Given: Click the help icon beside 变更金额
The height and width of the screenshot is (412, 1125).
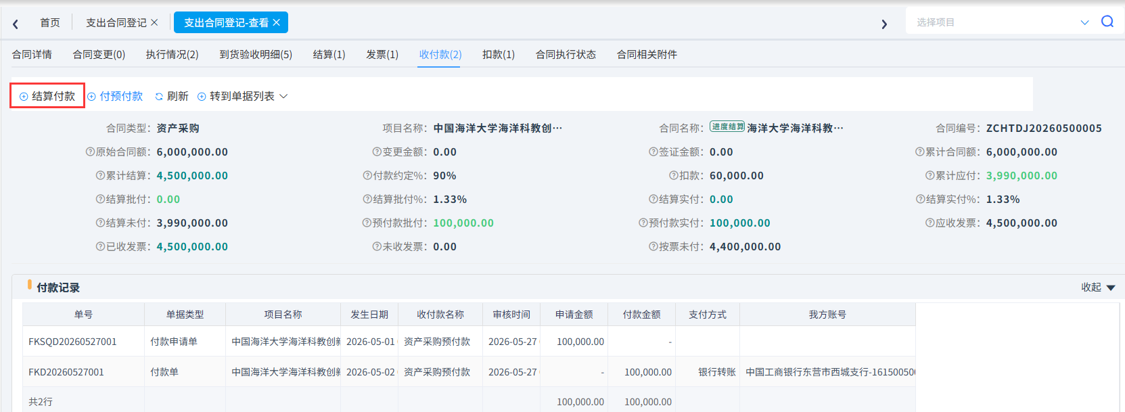Looking at the screenshot, I should pos(377,152).
